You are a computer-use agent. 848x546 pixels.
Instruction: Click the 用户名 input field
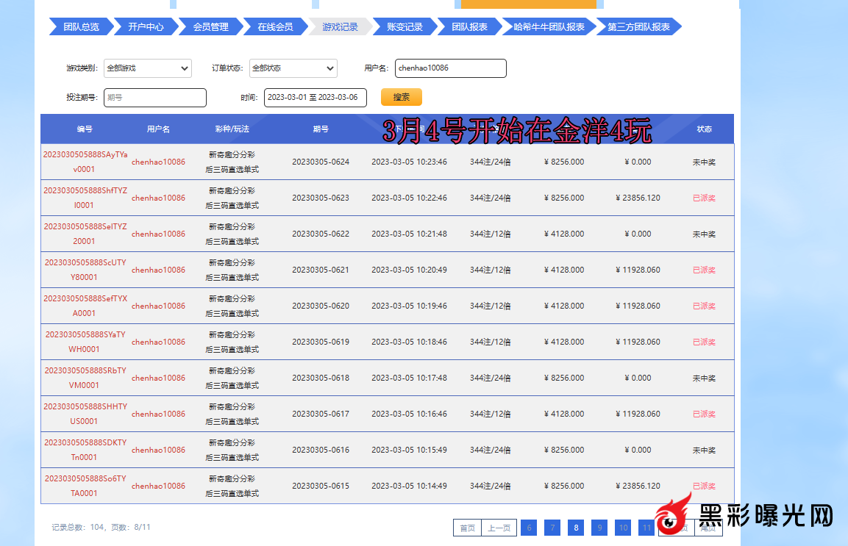pyautogui.click(x=450, y=68)
